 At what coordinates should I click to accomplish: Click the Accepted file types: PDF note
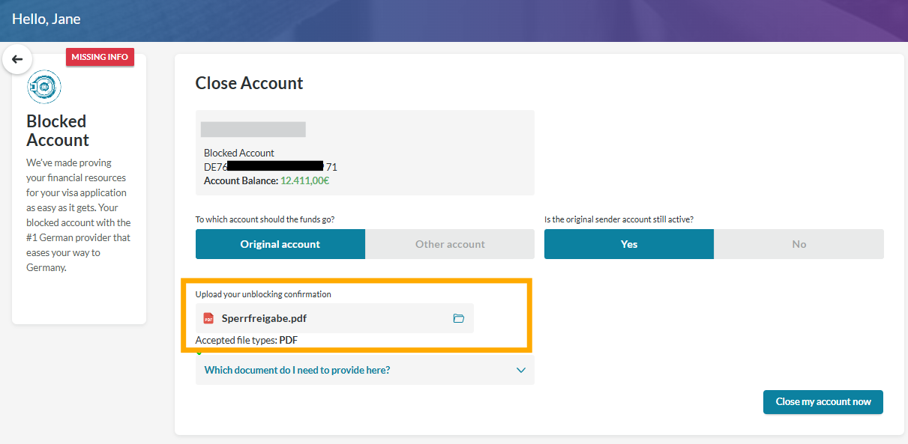point(247,341)
